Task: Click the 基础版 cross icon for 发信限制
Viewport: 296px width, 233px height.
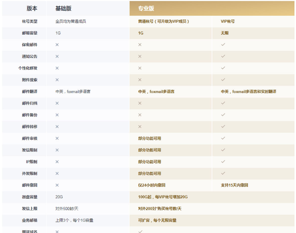Action: click(57, 150)
